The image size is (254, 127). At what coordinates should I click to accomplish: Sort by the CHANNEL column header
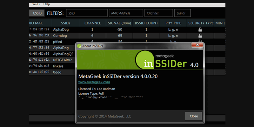[x=92, y=23]
